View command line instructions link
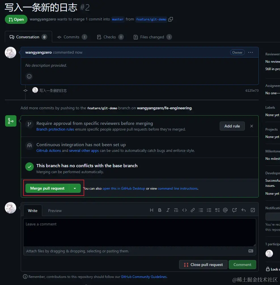The height and width of the screenshot is (285, 280). (x=177, y=188)
